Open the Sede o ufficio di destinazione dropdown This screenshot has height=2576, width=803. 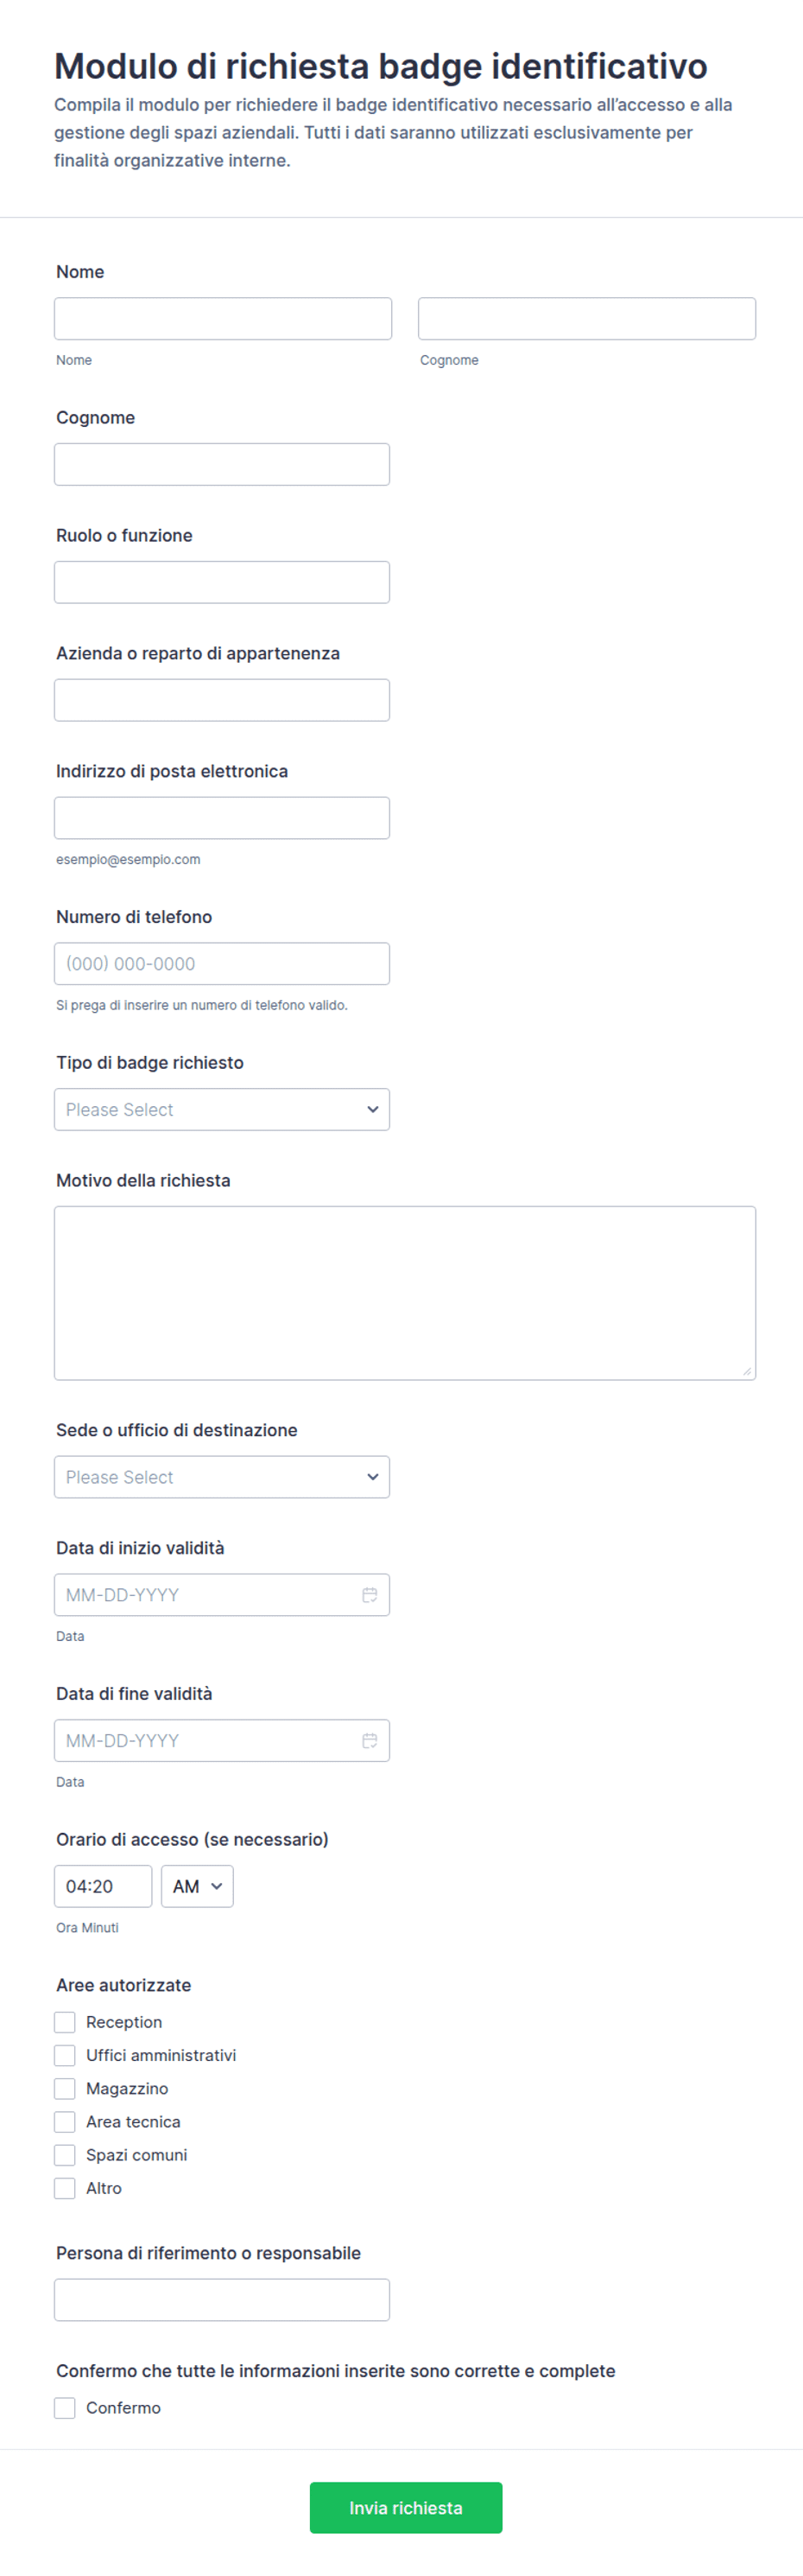222,1477
